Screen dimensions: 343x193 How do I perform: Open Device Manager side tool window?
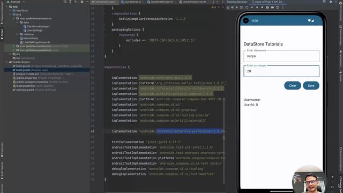point(341,35)
